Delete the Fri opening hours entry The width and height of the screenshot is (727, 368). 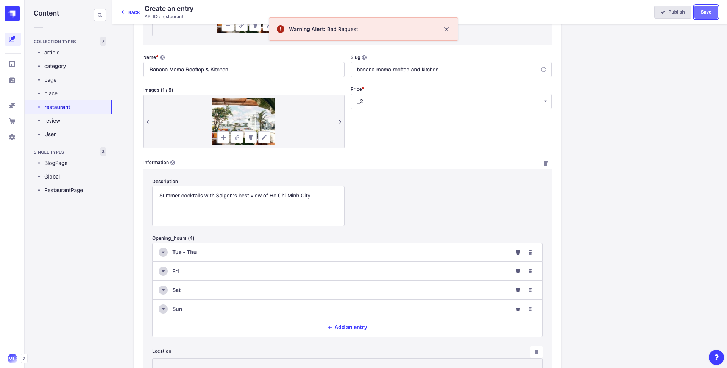pyautogui.click(x=518, y=271)
